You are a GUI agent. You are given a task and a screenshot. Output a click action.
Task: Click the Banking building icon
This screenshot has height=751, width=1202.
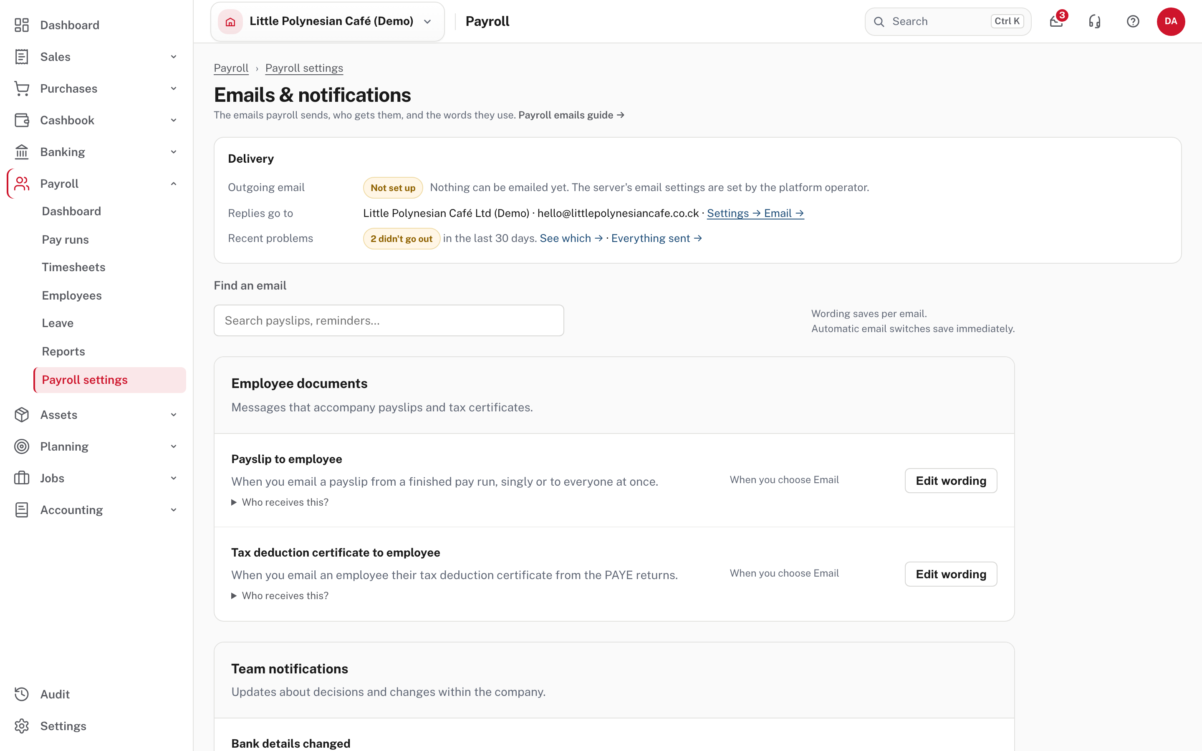pyautogui.click(x=21, y=152)
